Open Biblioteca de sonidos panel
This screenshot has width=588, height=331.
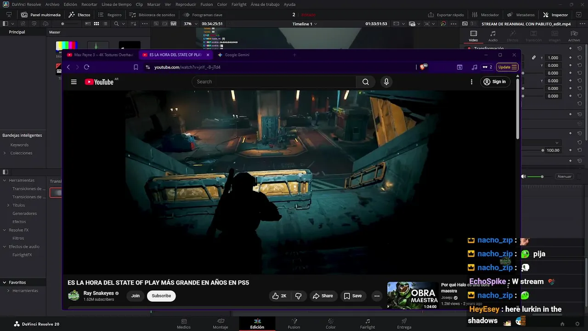[152, 15]
